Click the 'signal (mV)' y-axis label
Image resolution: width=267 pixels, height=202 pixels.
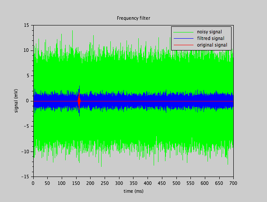point(16,101)
